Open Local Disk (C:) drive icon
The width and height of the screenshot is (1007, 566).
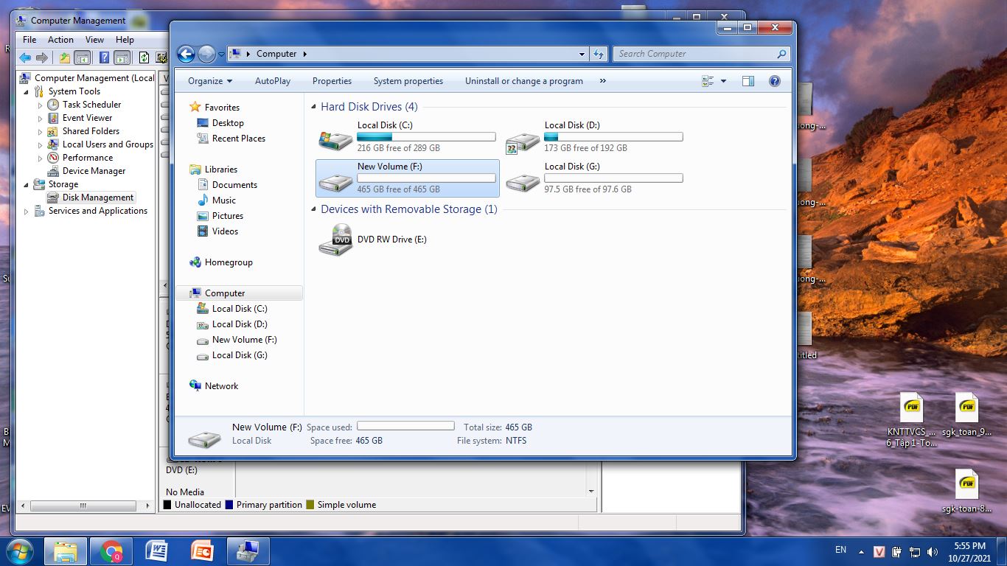pyautogui.click(x=335, y=138)
